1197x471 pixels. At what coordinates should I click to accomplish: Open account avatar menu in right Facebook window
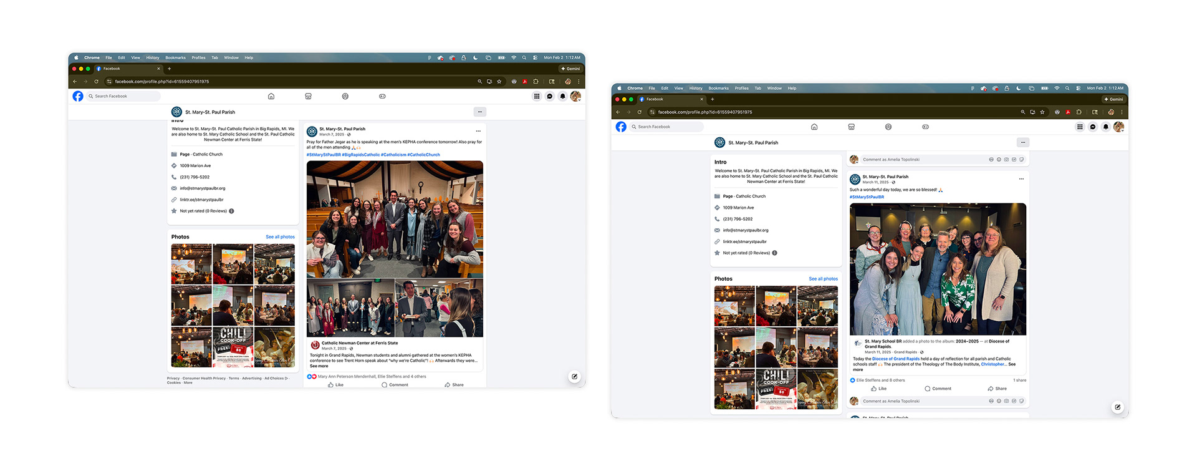point(1118,127)
